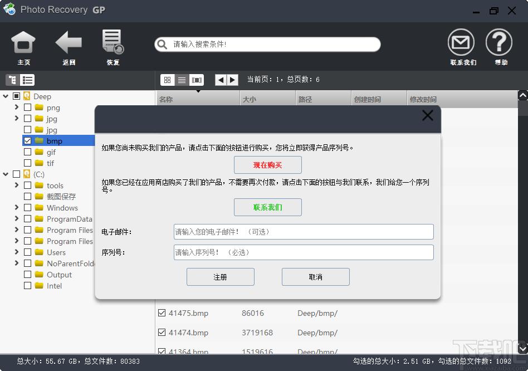The image size is (528, 371).
Task: Collapse the Deep tree node
Action: (6, 96)
